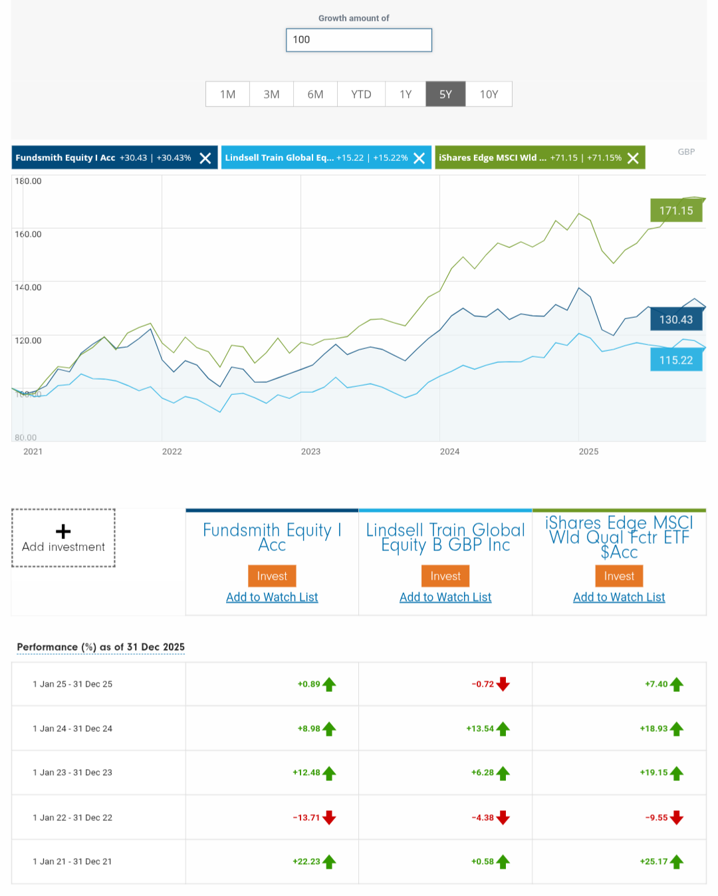Click the 115.22 Lindsell Train value label
The width and height of the screenshot is (718, 896).
(676, 360)
